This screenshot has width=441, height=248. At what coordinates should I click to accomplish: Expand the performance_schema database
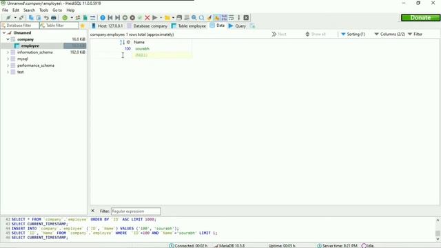[8, 65]
